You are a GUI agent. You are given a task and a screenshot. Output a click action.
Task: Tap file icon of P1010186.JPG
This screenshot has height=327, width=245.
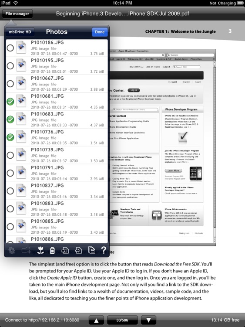click(x=21, y=48)
